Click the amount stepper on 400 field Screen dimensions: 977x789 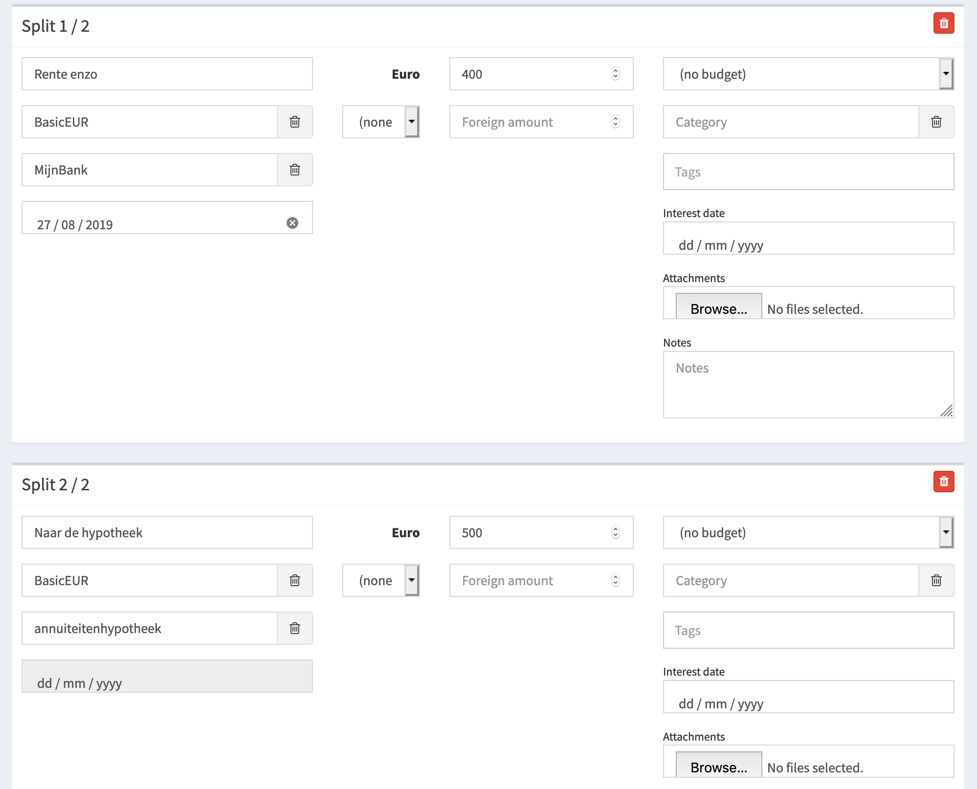[615, 74]
